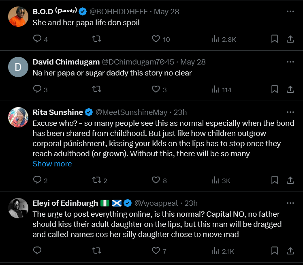
Task: Open more options for Rita Sunshine's tweet
Action: pos(290,112)
